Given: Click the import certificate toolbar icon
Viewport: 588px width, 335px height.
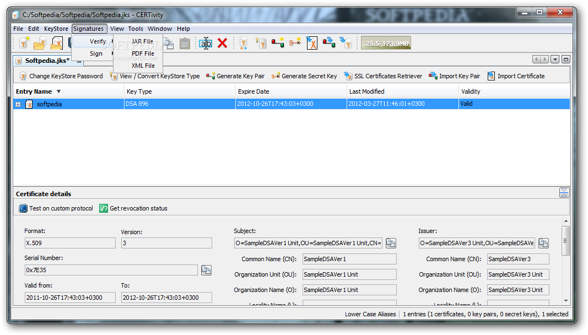Looking at the screenshot, I should (x=312, y=43).
